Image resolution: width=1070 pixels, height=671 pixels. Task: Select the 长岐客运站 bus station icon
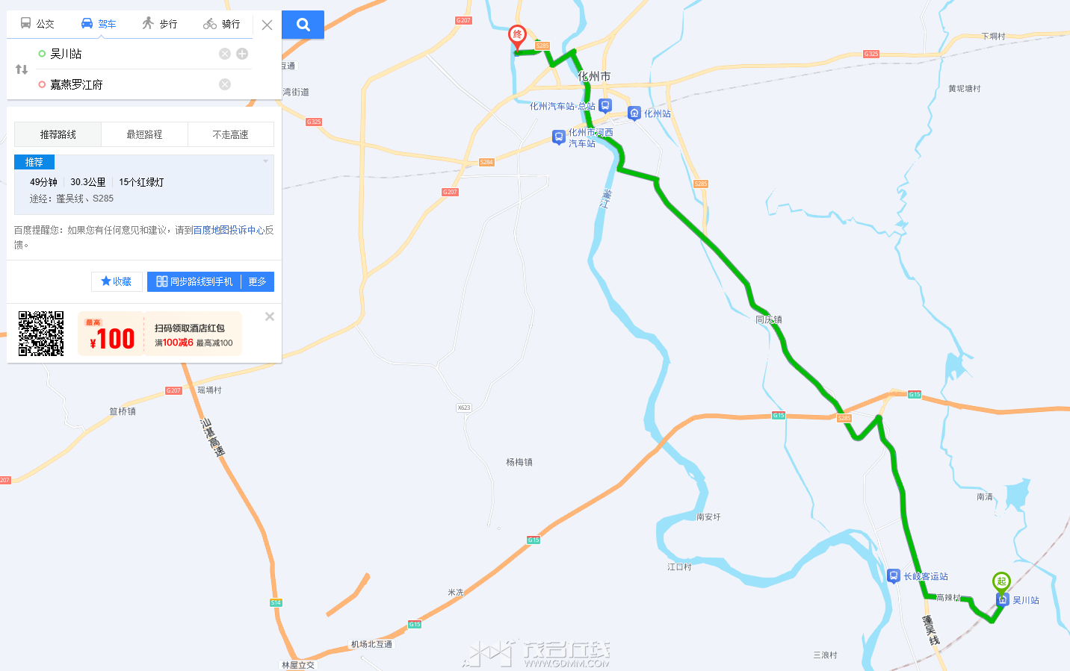pos(894,576)
